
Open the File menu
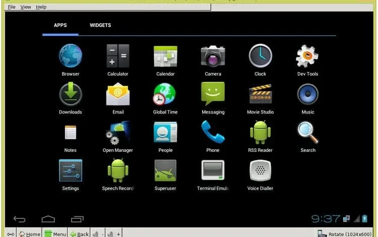(11, 7)
